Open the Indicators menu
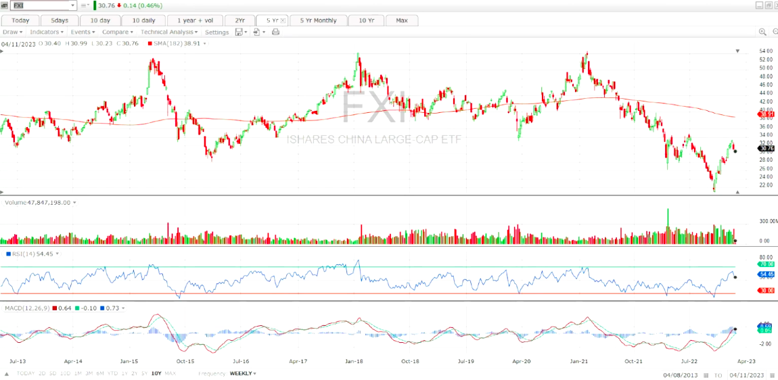 pos(47,32)
